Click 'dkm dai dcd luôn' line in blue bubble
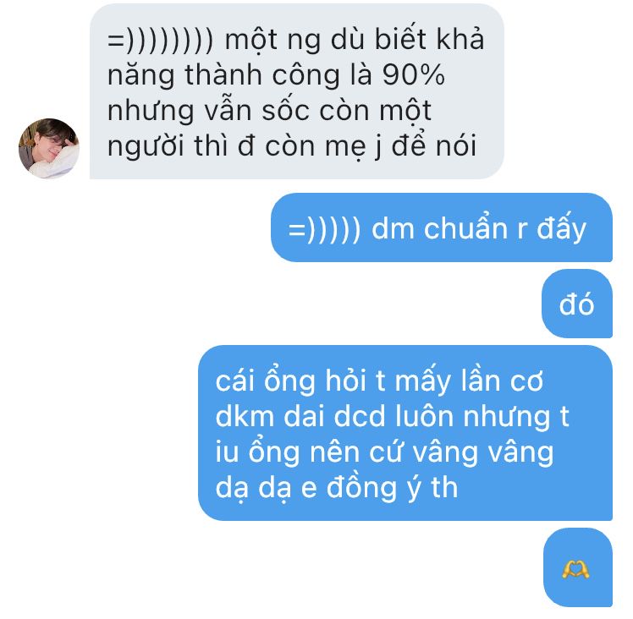 pyautogui.click(x=334, y=415)
